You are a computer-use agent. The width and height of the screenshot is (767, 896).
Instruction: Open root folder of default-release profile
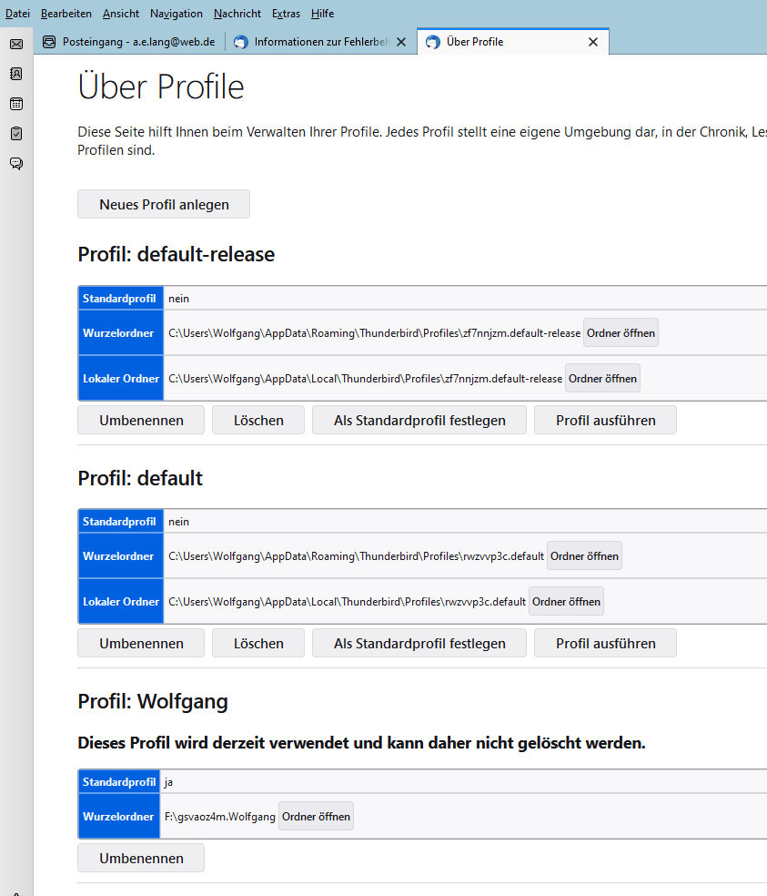[x=621, y=333]
